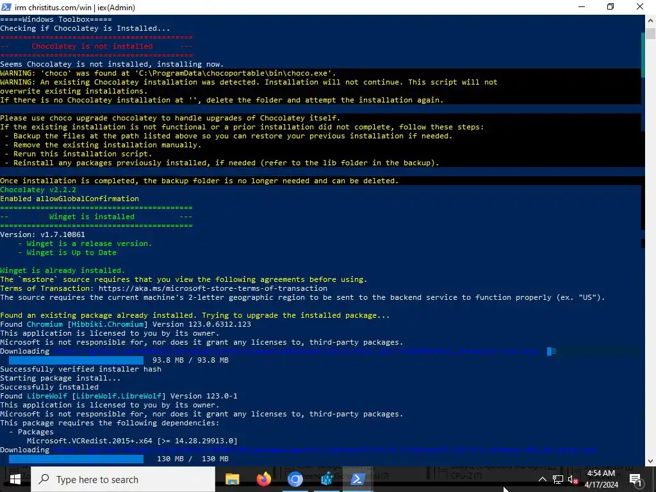Image resolution: width=656 pixels, height=492 pixels.
Task: Click 'Version: v1.7.10861' line
Action: 42,234
